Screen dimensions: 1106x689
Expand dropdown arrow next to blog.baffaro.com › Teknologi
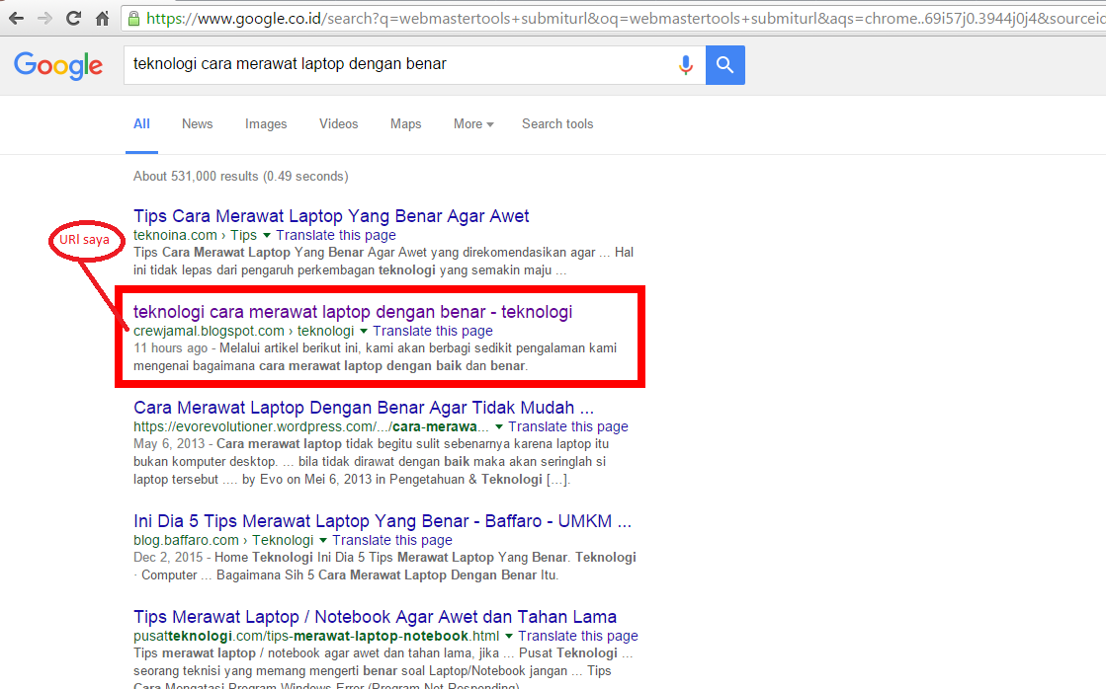[x=323, y=540]
